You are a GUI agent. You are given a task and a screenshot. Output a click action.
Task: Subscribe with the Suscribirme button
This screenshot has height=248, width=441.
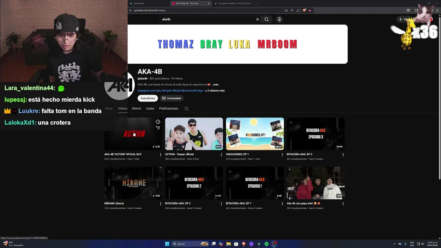click(148, 98)
